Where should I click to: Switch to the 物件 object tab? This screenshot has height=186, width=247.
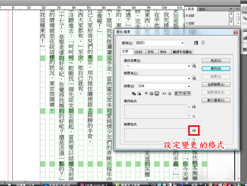(165, 52)
